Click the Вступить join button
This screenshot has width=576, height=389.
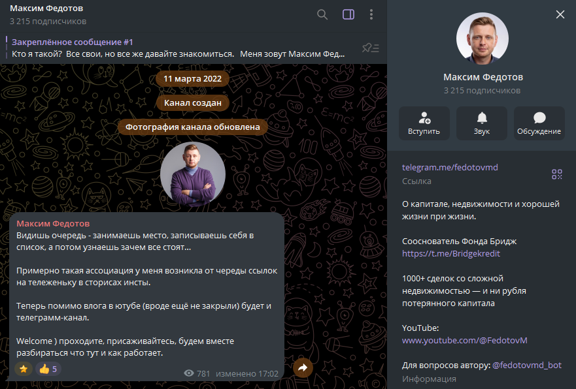(x=424, y=123)
